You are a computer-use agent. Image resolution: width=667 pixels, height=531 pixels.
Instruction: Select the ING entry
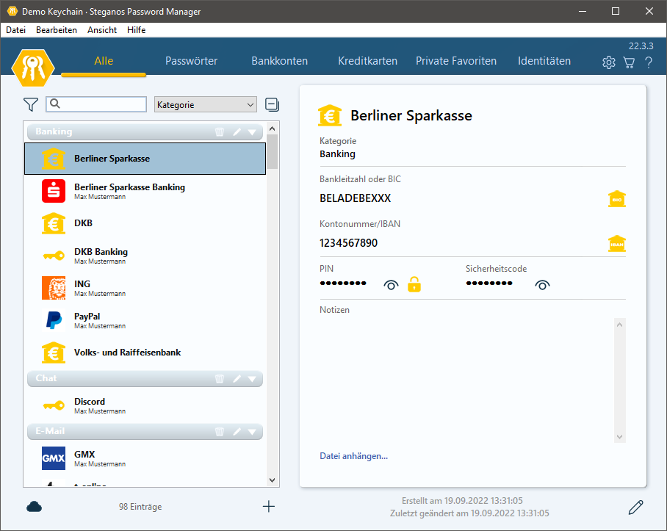(x=145, y=288)
